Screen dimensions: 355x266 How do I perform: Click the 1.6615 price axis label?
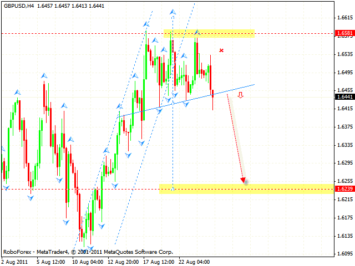345,18
